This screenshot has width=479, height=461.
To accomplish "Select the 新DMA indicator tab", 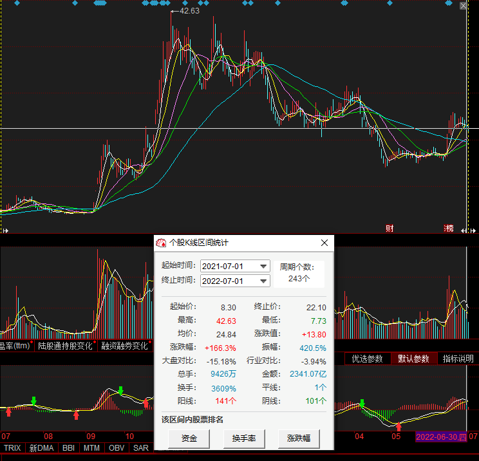I will click(x=41, y=447).
